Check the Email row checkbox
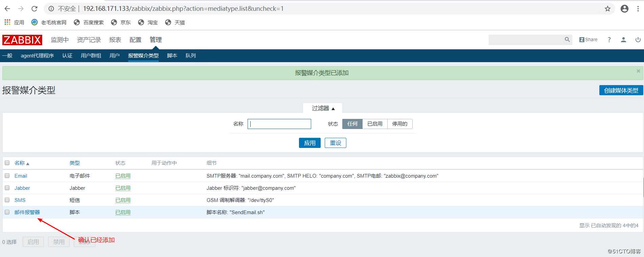 [7, 176]
